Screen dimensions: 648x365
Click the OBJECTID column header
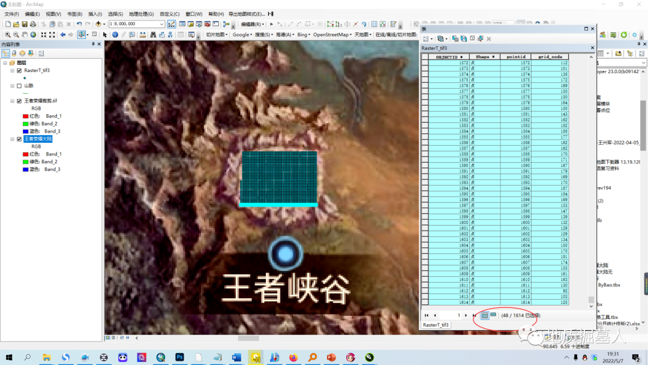(449, 57)
